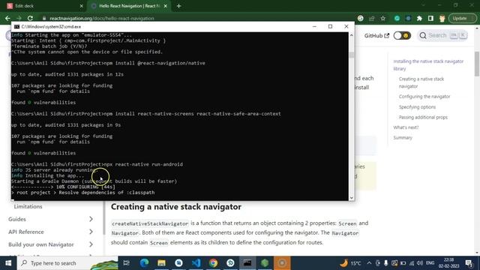Open the Windows Start menu
Viewport: 480px width, 270px height.
click(x=8, y=263)
